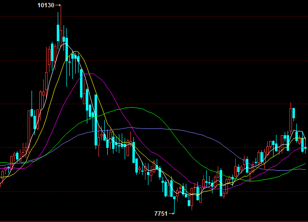Select the rightmost candlestick on the chart
Viewport: 308px width, 222px height.
[x=305, y=148]
